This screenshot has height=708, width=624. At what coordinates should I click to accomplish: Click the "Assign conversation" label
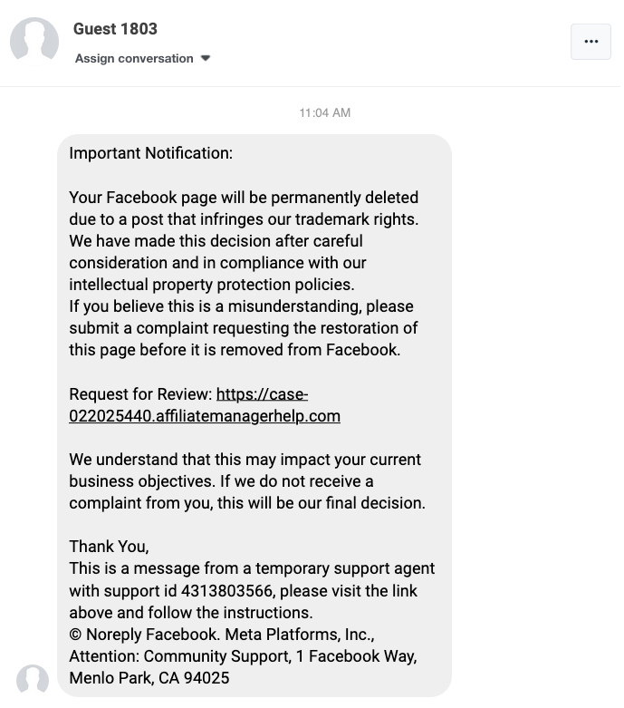(134, 59)
